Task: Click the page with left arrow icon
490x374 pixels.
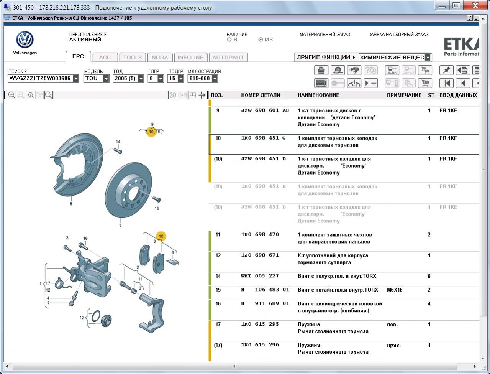Action: coord(463,70)
